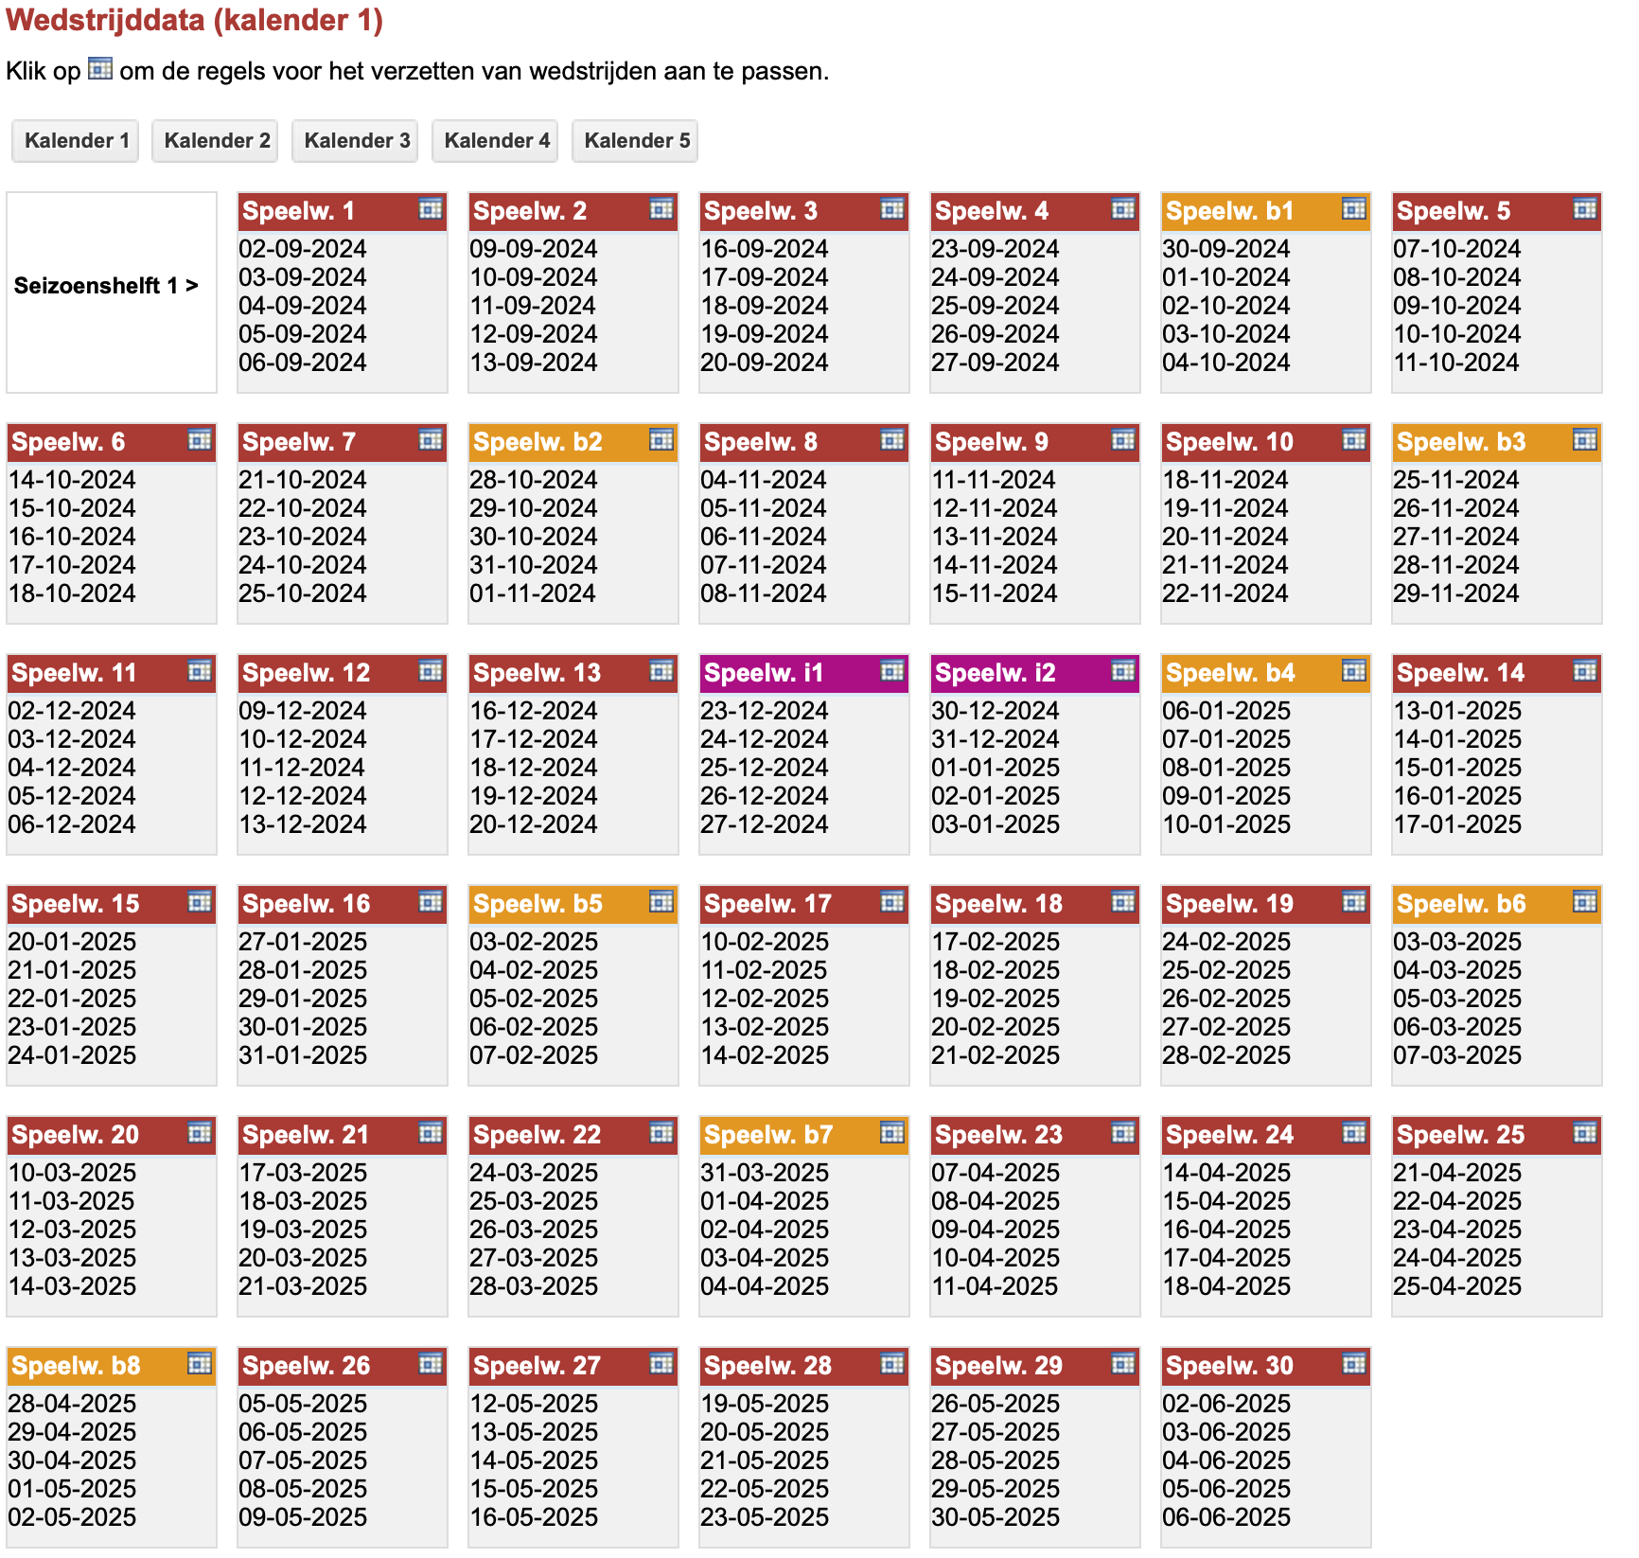Click the calendar icon on Speelw. b1
Viewport: 1639px width, 1558px height.
coord(1354,209)
